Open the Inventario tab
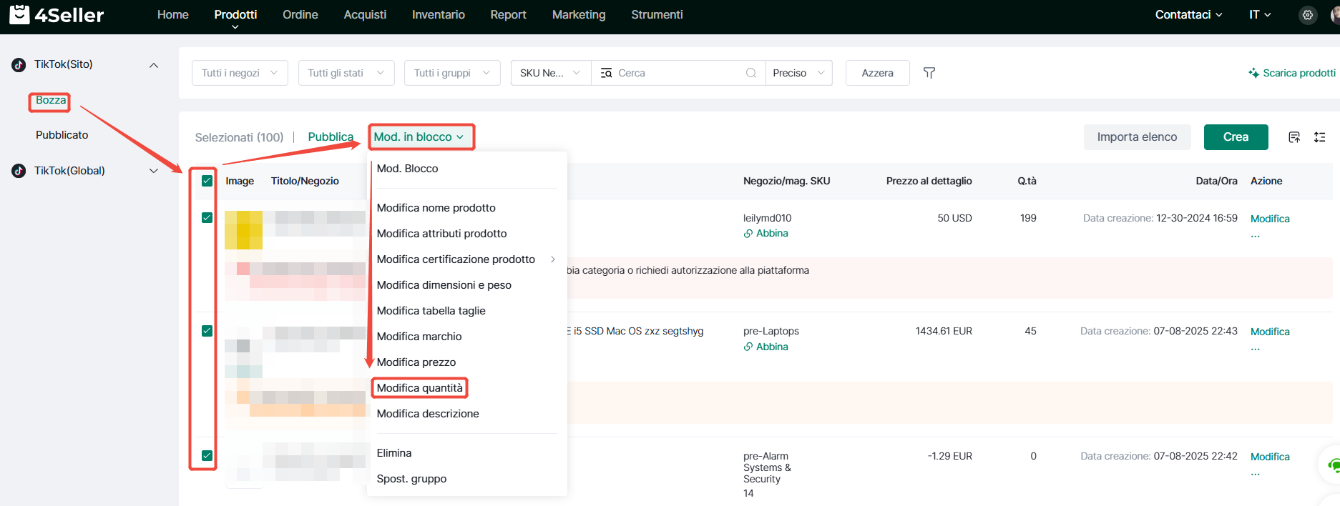1340x506 pixels. 439,15
